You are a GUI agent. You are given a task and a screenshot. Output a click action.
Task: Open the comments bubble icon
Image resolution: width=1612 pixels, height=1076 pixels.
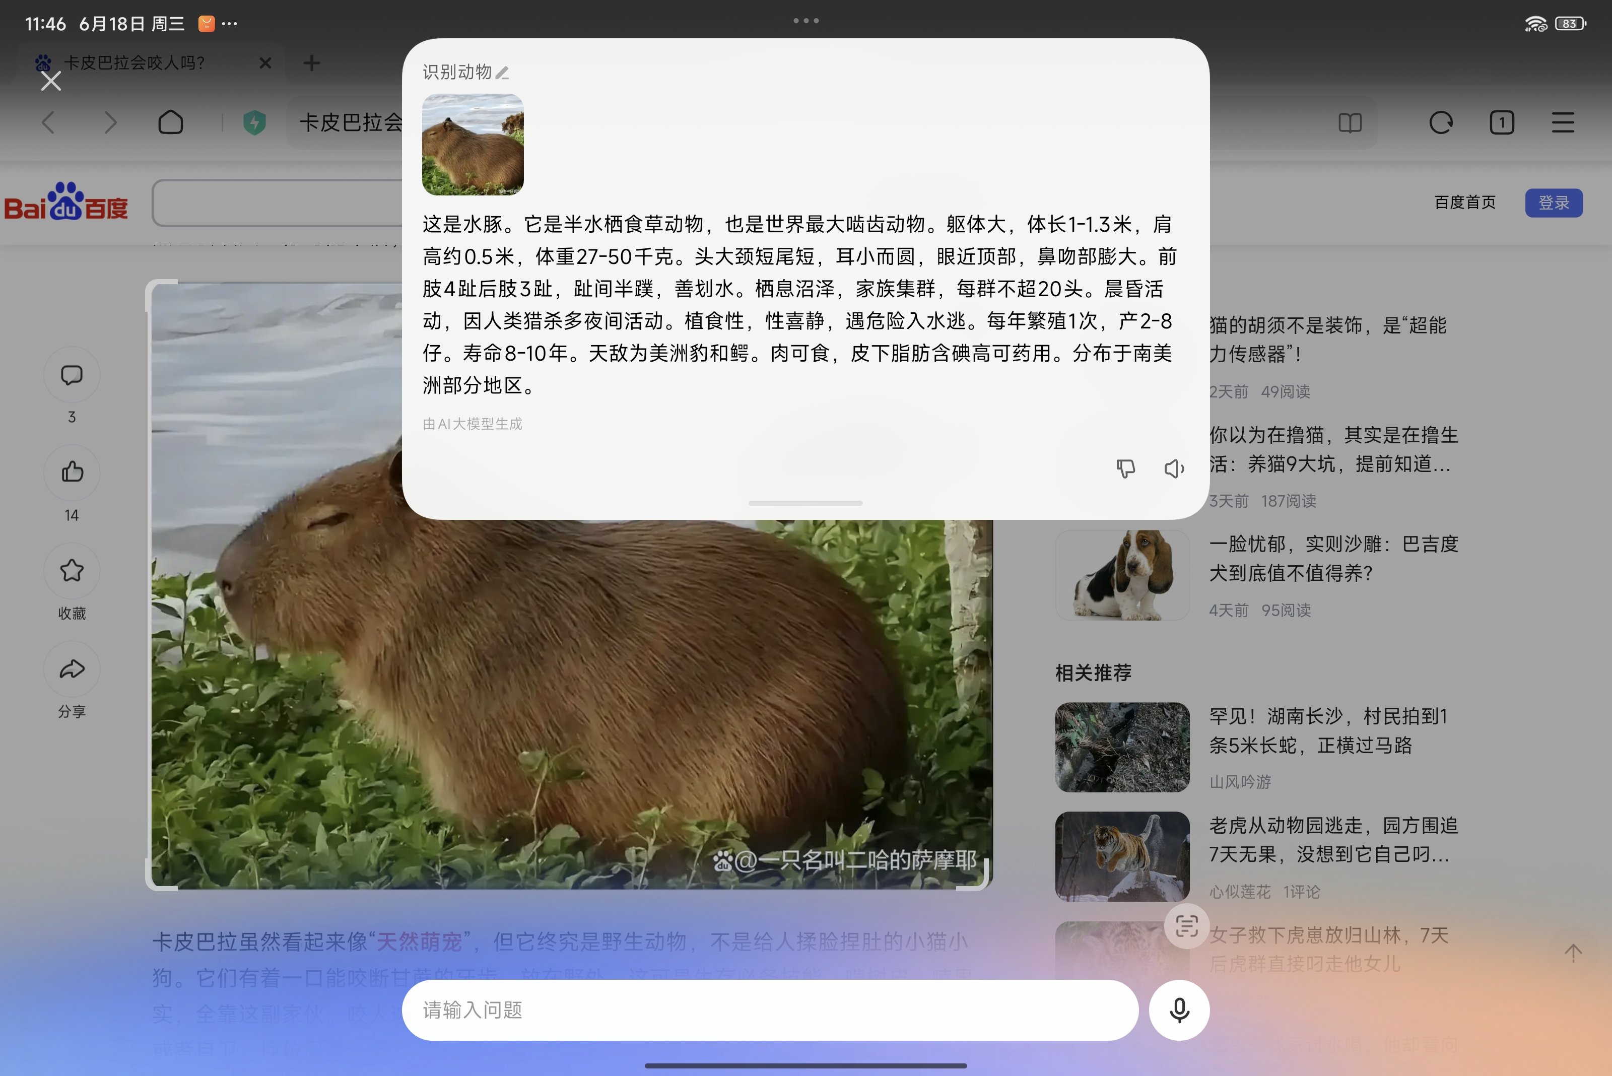(x=72, y=375)
